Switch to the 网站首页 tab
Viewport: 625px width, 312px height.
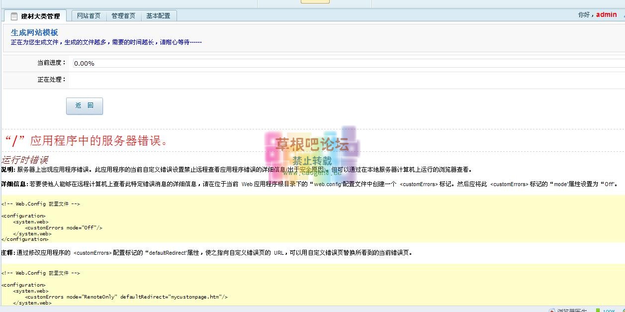coord(89,15)
